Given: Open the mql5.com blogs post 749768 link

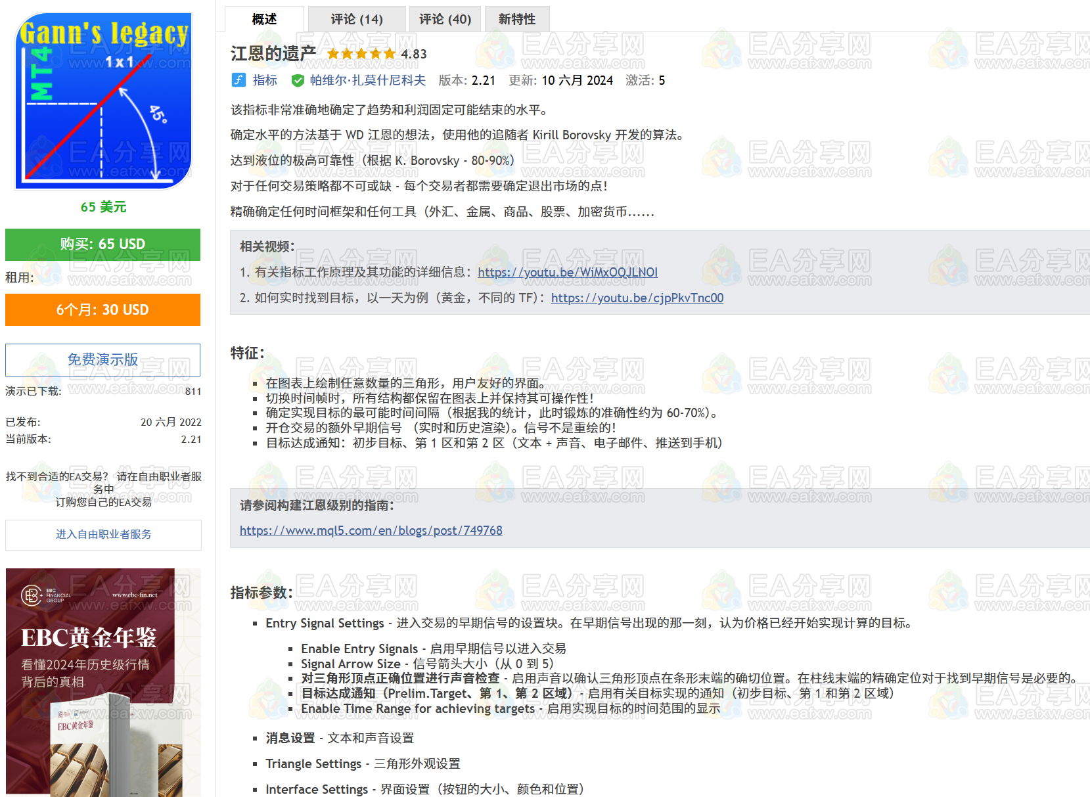Looking at the screenshot, I should pyautogui.click(x=371, y=530).
